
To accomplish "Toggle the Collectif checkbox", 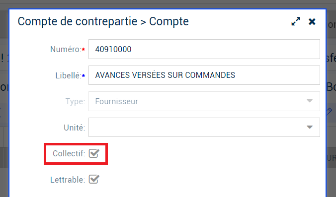I will point(94,153).
